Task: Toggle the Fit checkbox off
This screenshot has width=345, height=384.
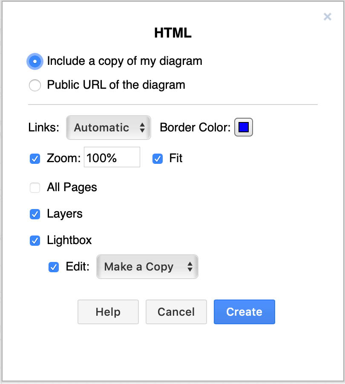Action: tap(157, 158)
